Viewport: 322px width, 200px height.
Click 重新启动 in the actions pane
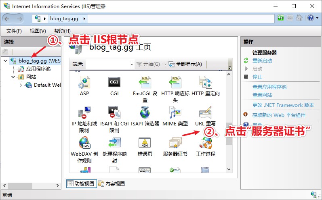pyautogui.click(x=262, y=60)
